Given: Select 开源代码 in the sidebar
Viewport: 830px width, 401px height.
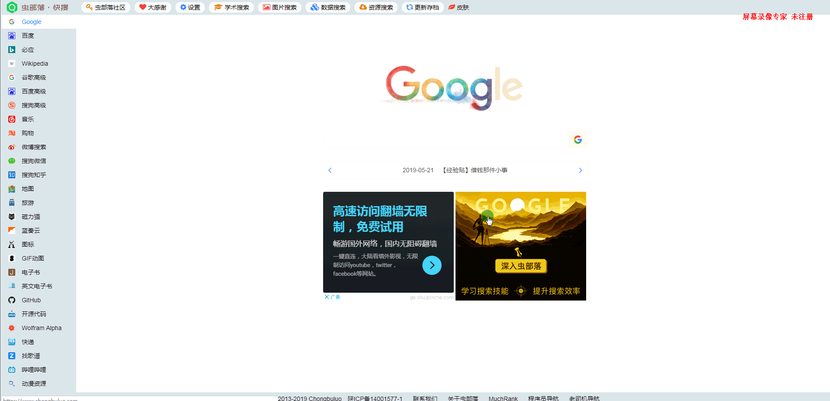Looking at the screenshot, I should (x=38, y=314).
